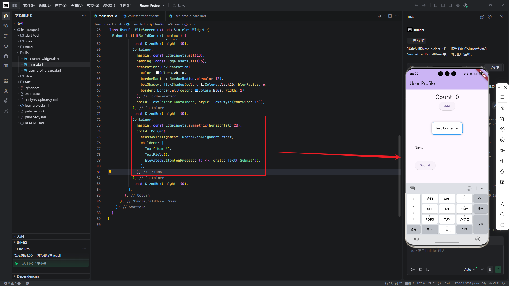509x286 pixels.
Task: Toggle the bottom panel layout
Action: point(443,5)
